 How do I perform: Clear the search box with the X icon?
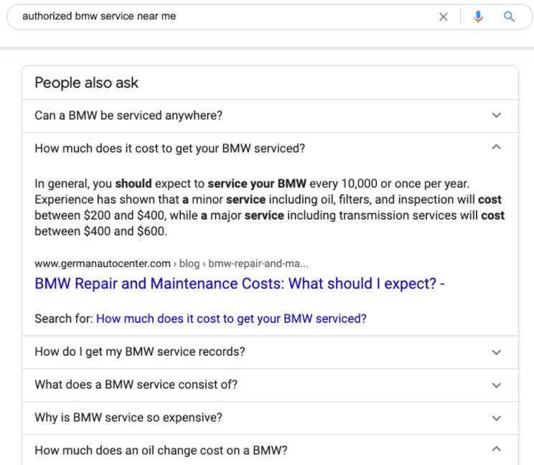click(443, 17)
